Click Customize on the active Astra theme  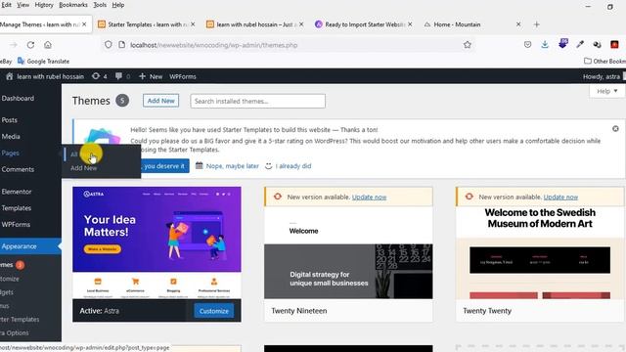click(214, 311)
